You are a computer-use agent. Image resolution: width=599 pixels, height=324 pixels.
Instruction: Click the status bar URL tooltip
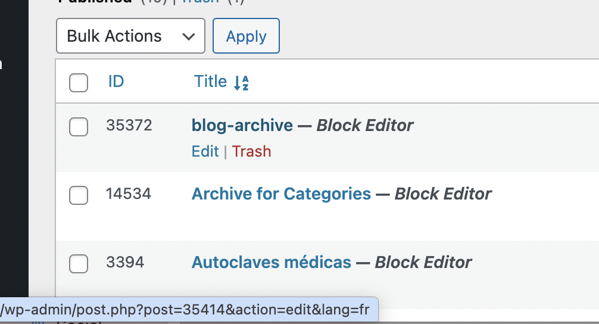[189, 310]
